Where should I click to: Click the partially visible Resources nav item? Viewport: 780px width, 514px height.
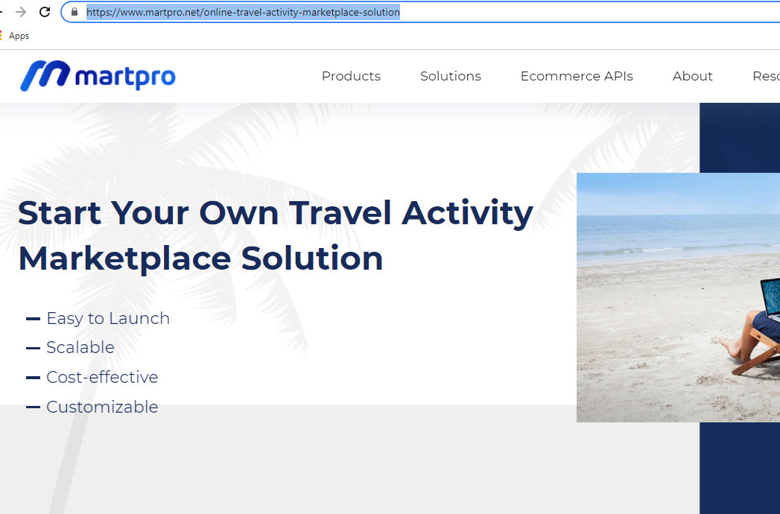[x=767, y=76]
